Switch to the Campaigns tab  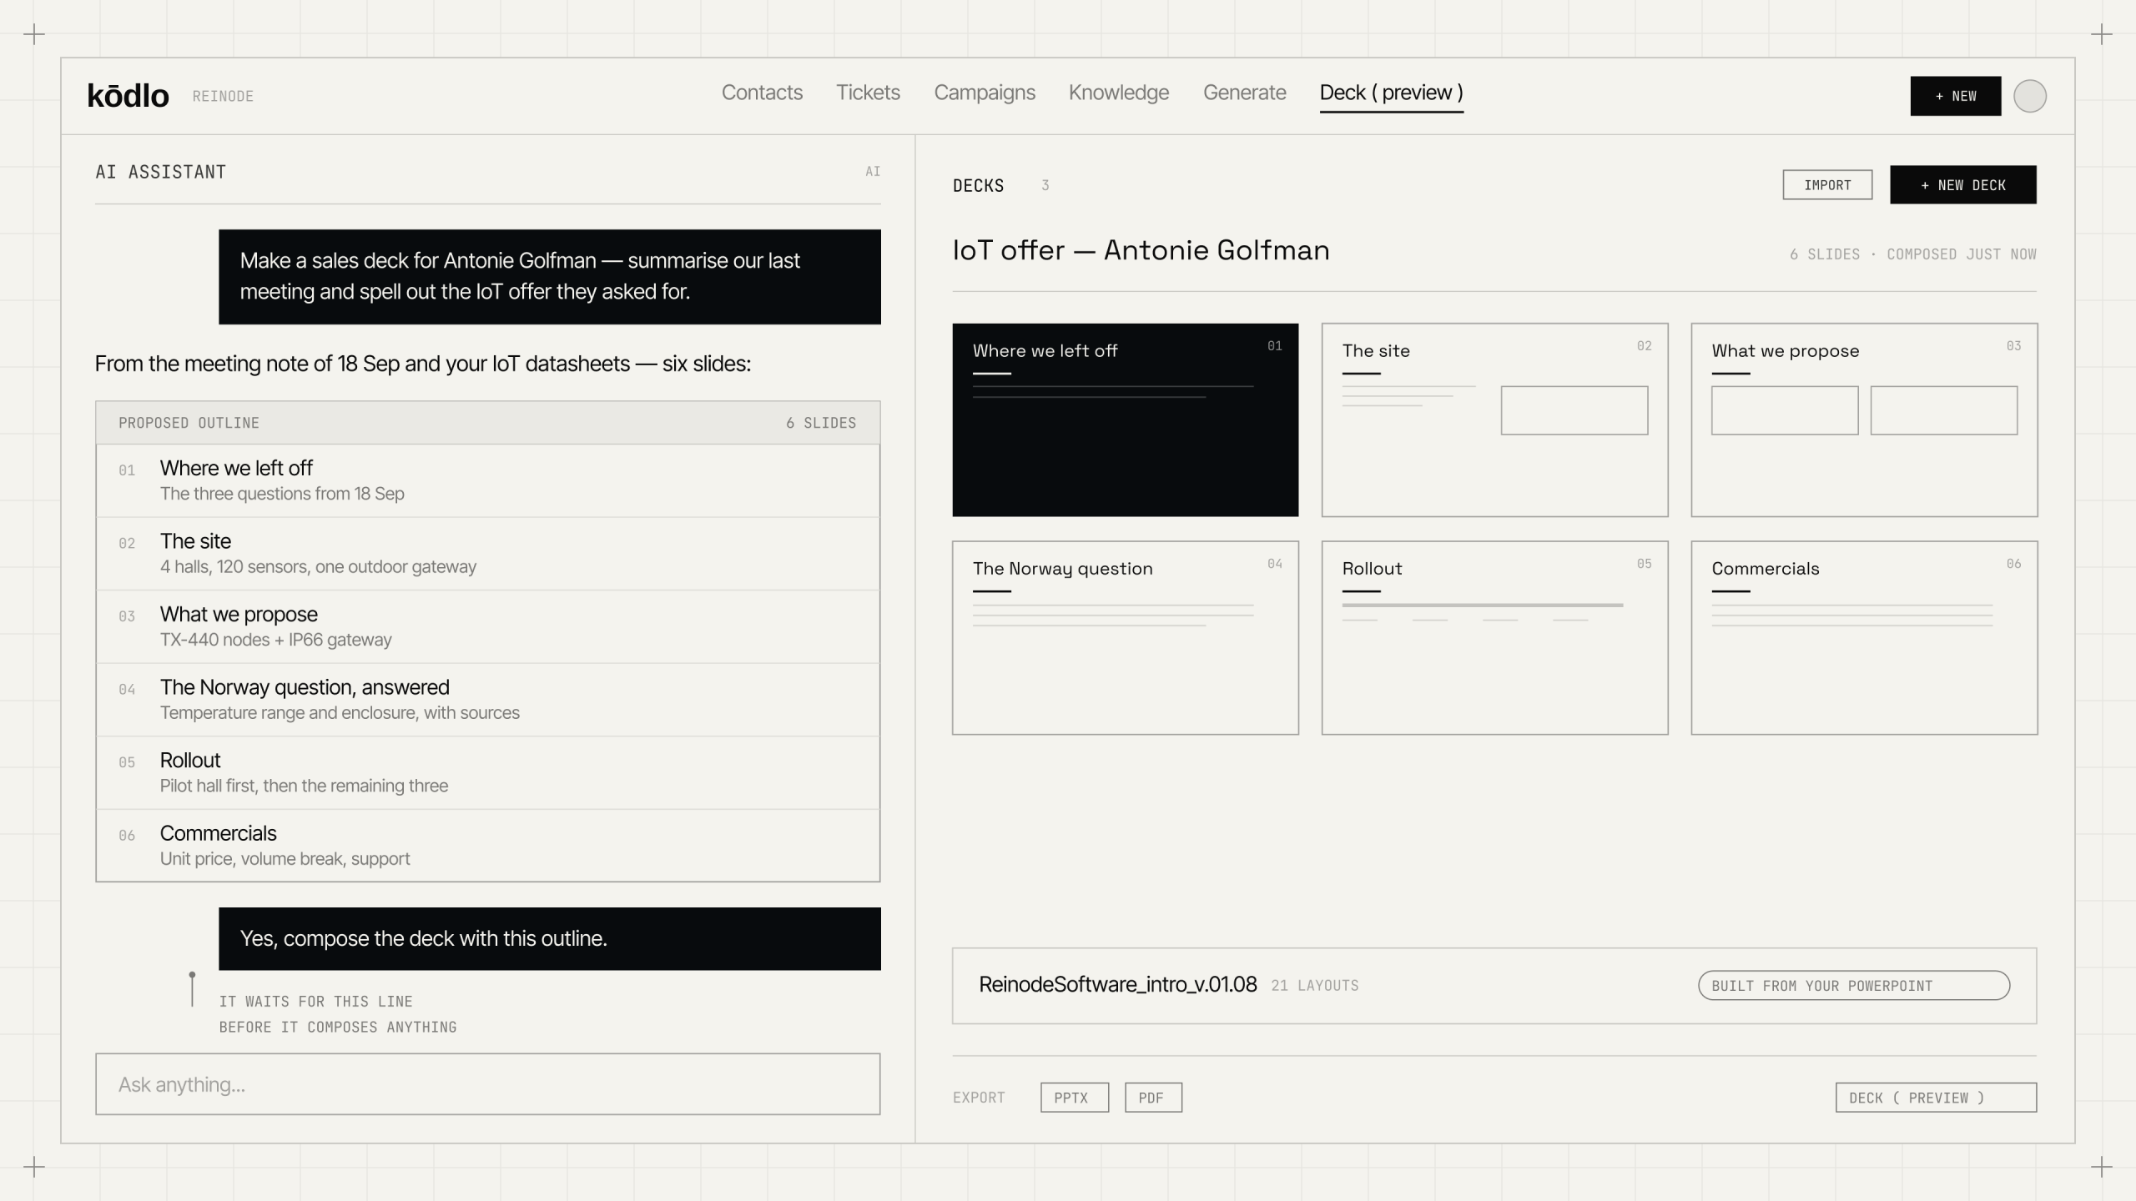[x=985, y=93]
